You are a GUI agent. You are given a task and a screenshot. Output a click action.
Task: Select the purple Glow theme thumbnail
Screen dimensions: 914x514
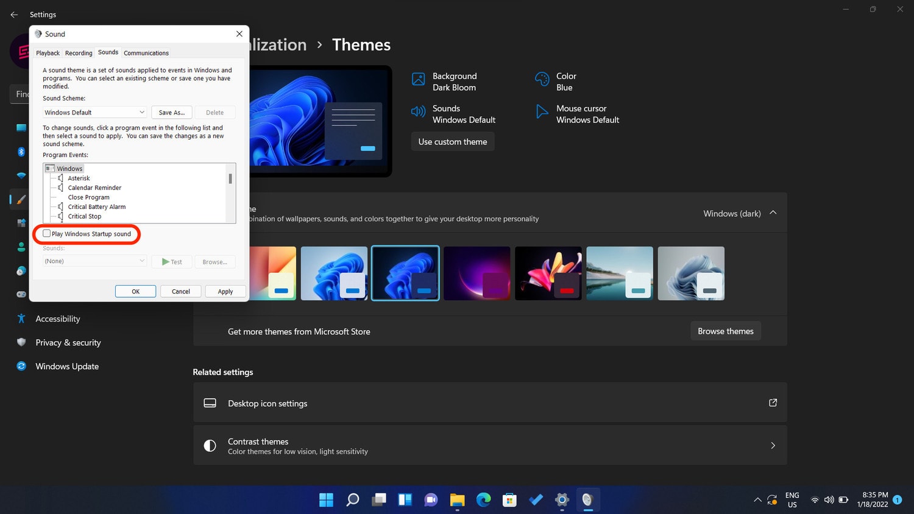[477, 273]
